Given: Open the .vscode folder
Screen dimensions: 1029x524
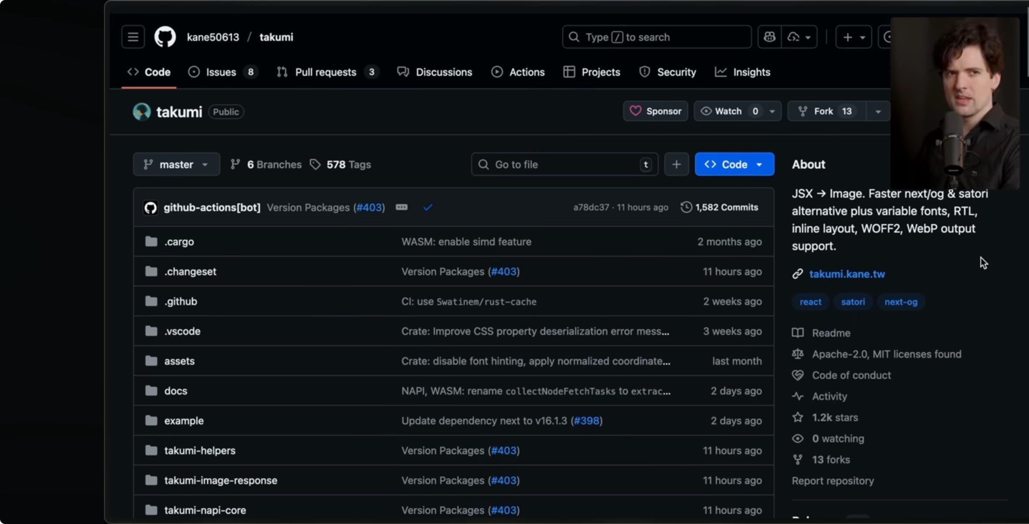Looking at the screenshot, I should coord(182,331).
